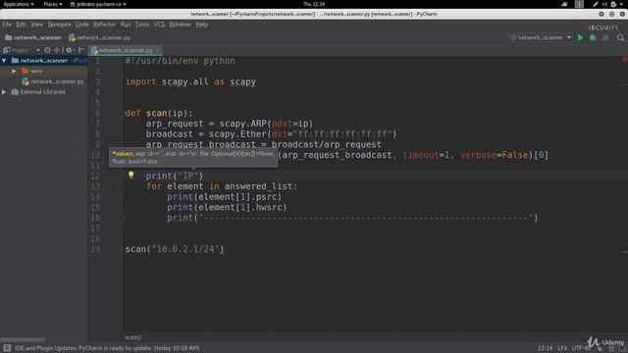Click the network_scanner folder in navigation bar
628x353 pixels.
tap(33, 37)
